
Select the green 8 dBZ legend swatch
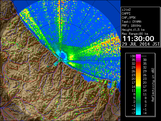pos(138,94)
